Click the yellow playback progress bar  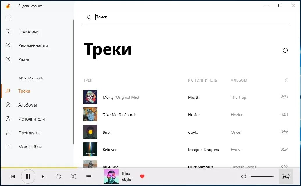(x=39, y=168)
